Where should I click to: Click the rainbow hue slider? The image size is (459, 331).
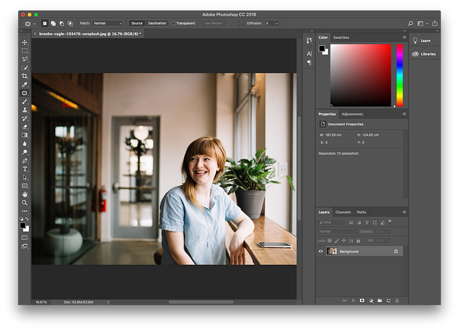399,75
